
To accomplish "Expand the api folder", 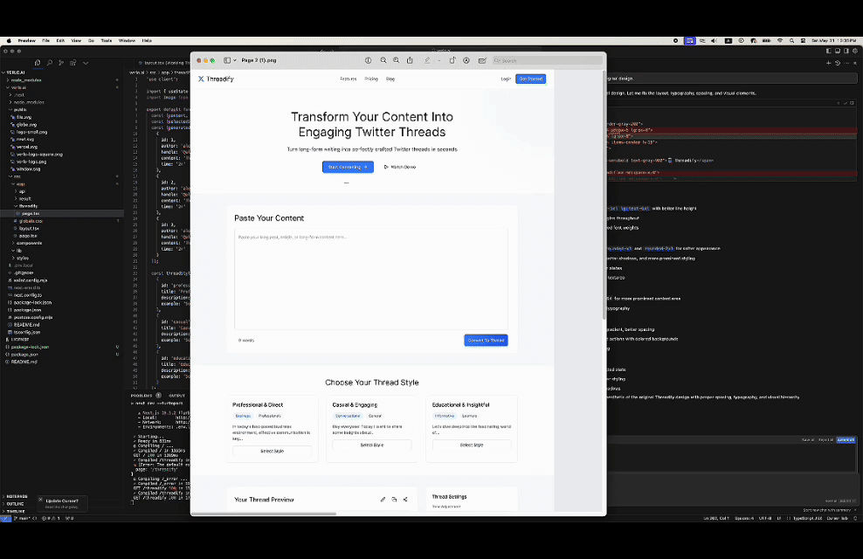I will coord(22,191).
